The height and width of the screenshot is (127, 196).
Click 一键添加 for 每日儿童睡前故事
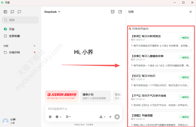pyautogui.click(x=184, y=58)
